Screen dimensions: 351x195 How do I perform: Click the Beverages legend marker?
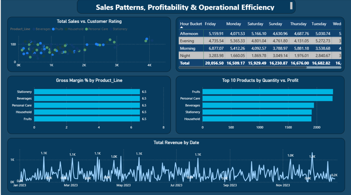coord(34,29)
